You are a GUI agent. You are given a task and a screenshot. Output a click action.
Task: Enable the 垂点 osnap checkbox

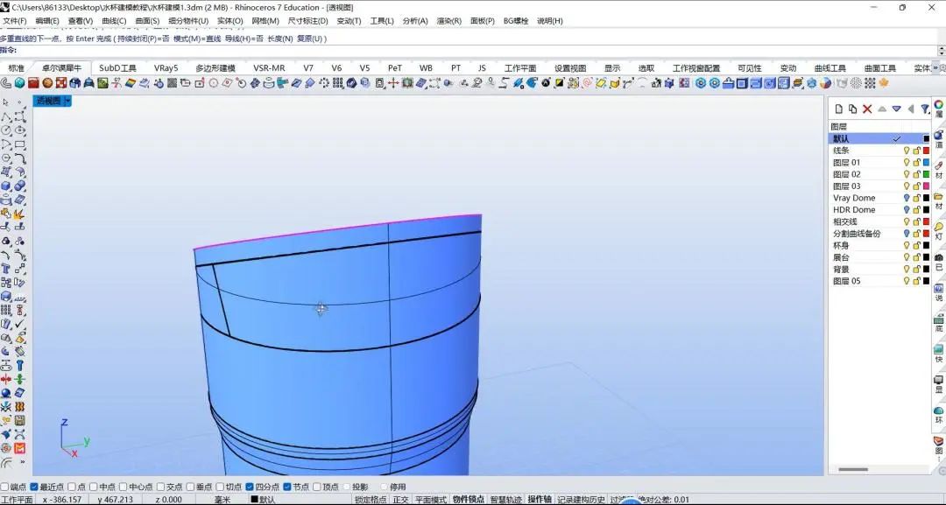coord(190,487)
